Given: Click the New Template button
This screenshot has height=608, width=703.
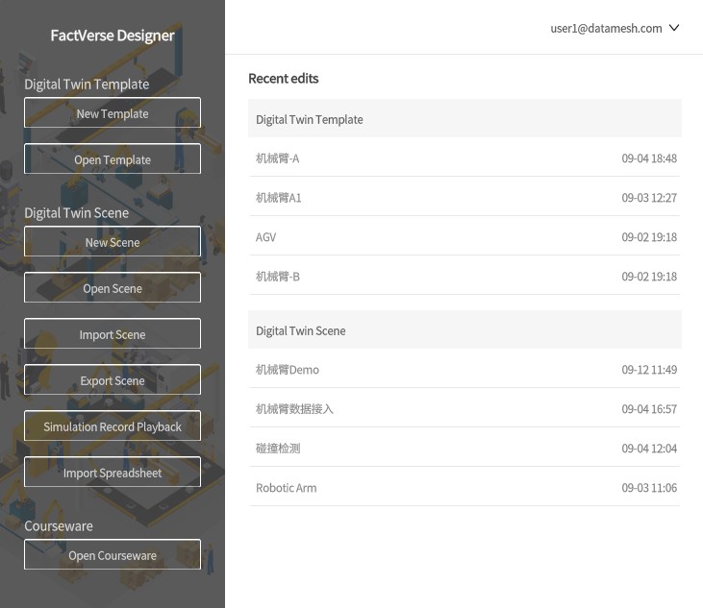Looking at the screenshot, I should click(113, 112).
